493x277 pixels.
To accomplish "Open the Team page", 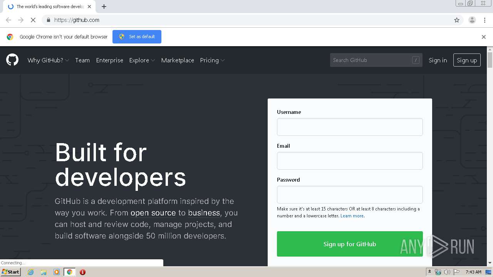I will [x=82, y=60].
